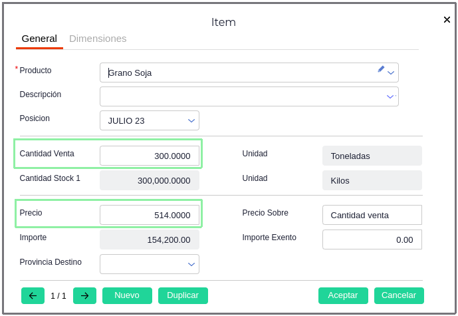Click the Toneladas unit field
Viewport: 458px width, 316px height.
click(x=372, y=156)
